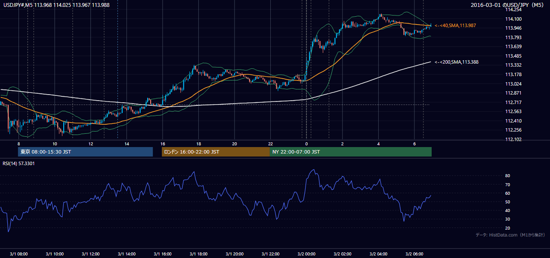Click the 112.563 price axis value
The height and width of the screenshot is (258, 550).
click(x=514, y=111)
